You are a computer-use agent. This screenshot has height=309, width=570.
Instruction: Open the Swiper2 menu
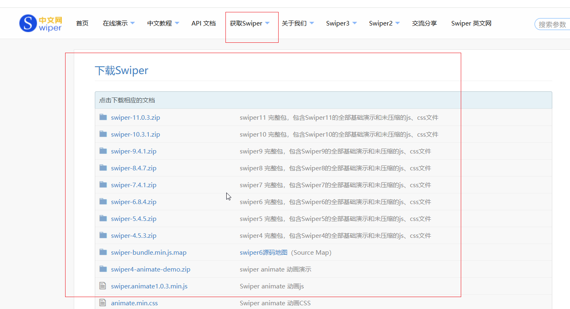point(380,23)
